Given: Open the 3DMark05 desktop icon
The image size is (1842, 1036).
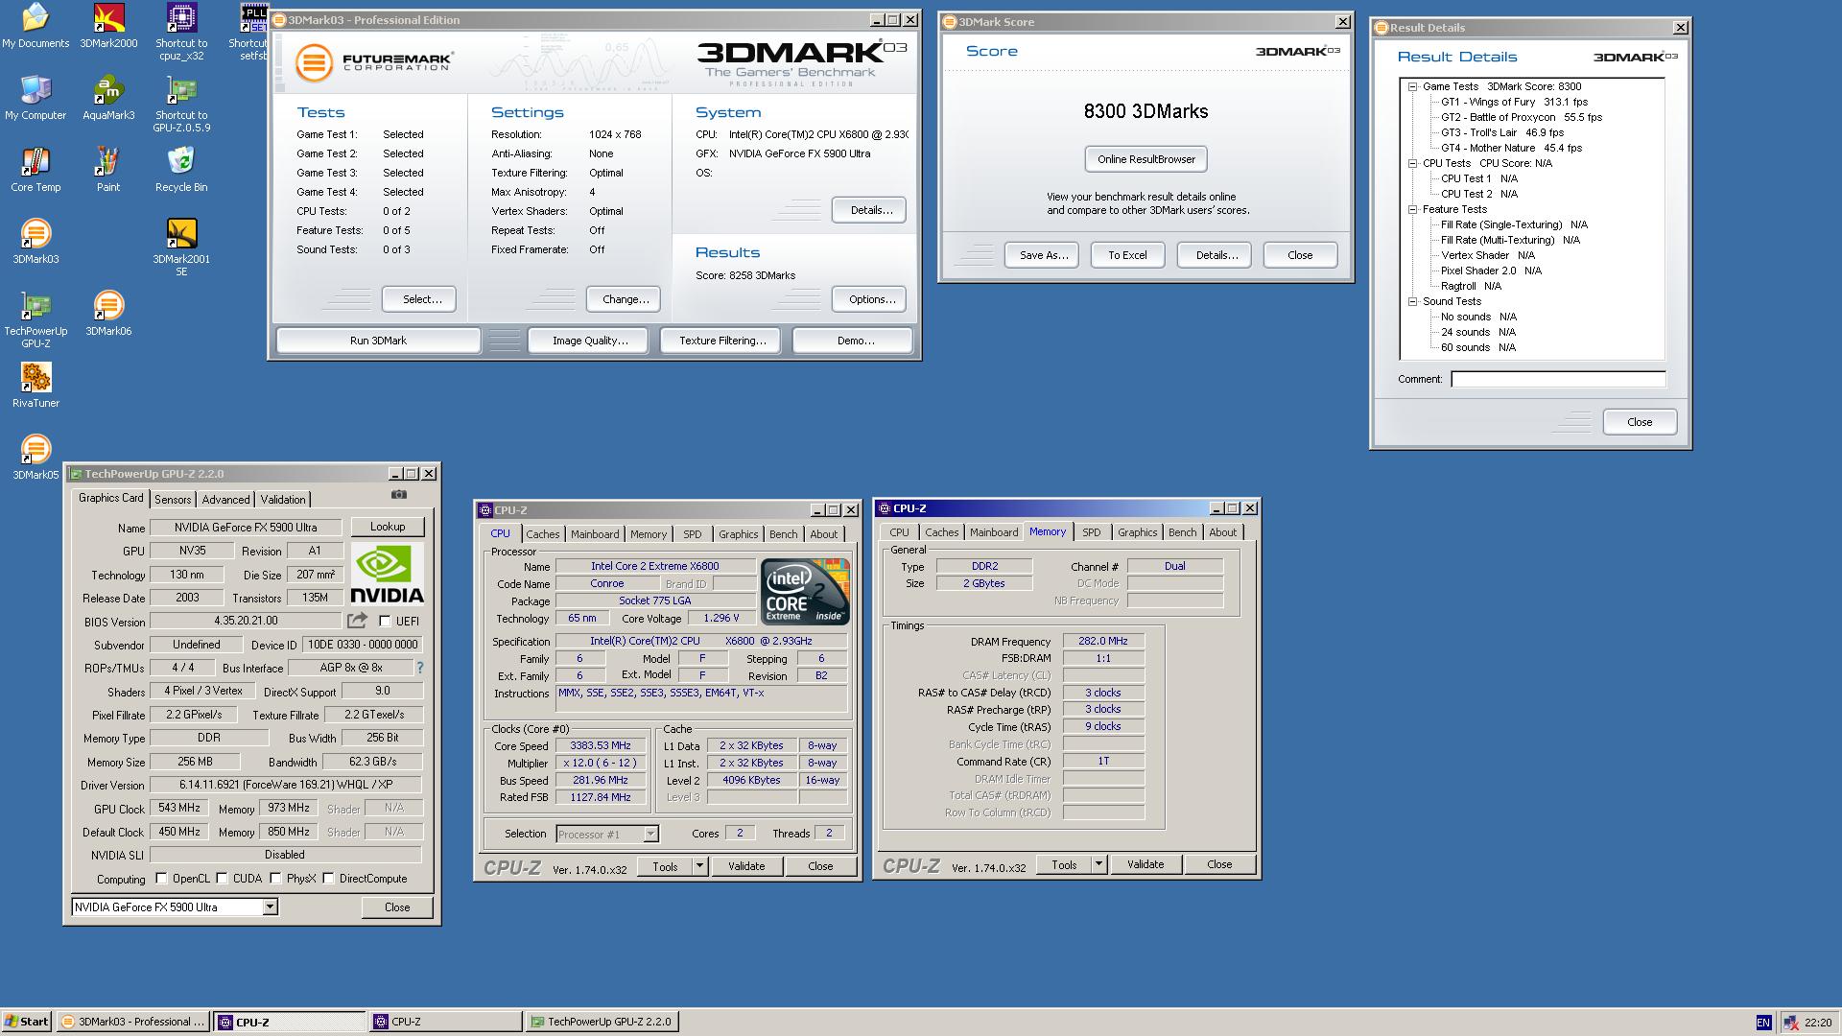Looking at the screenshot, I should click(x=35, y=459).
